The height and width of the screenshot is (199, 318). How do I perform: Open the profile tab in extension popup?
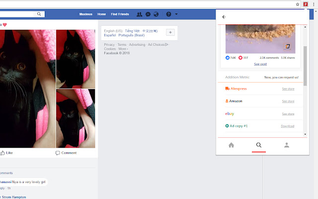[287, 145]
